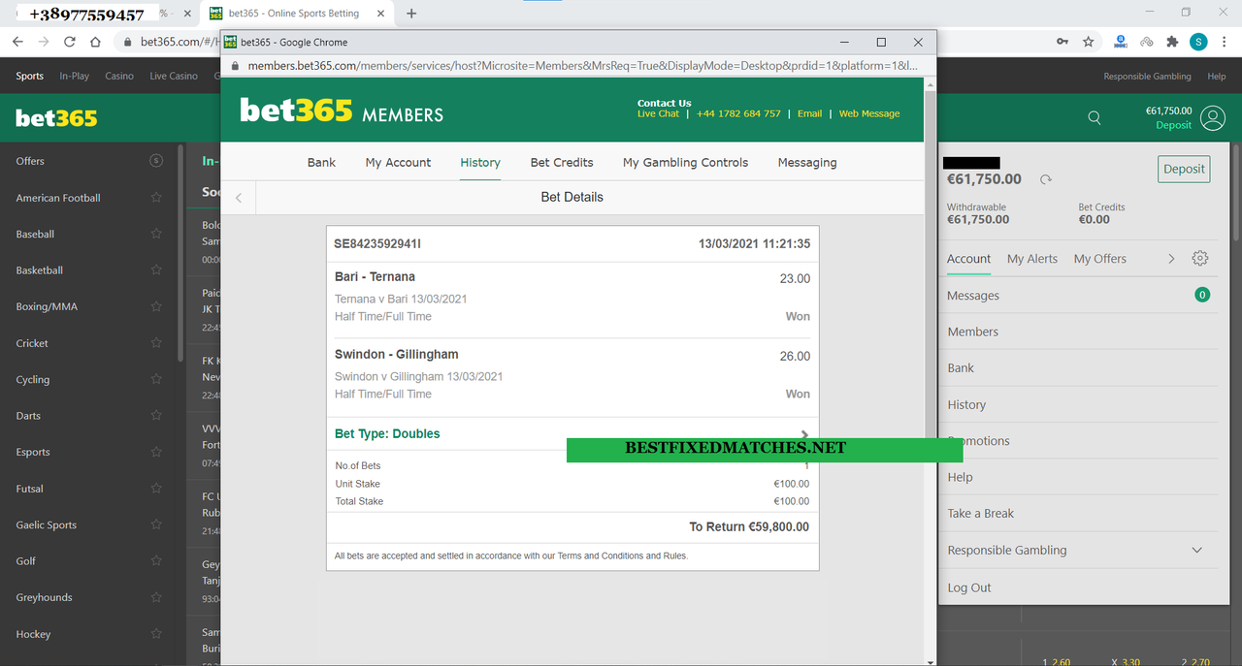Star the Basketball sport
1242x666 pixels.
click(x=156, y=270)
